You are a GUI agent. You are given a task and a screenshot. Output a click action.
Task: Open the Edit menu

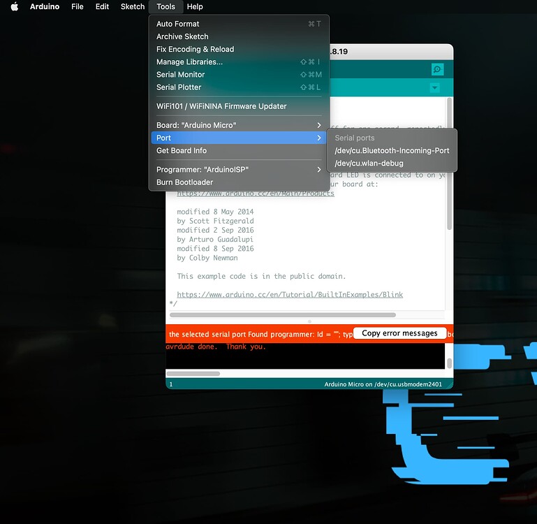coord(102,6)
